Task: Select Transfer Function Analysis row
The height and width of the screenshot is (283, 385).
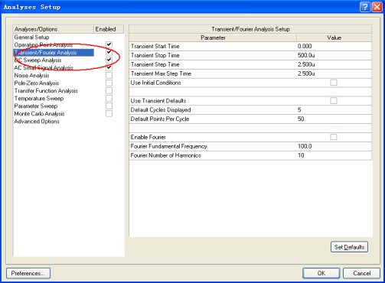Action: [46, 91]
